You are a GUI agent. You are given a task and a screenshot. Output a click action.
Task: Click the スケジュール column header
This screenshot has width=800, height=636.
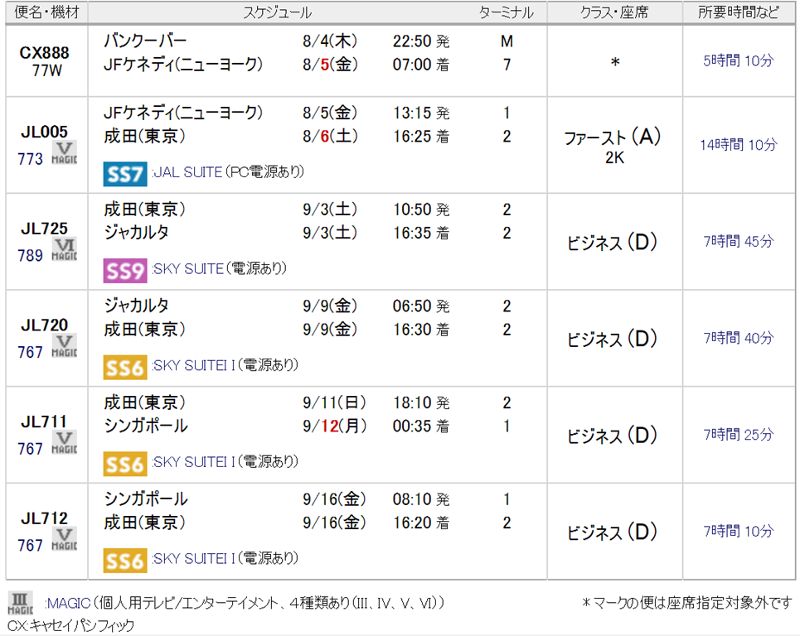(x=278, y=12)
